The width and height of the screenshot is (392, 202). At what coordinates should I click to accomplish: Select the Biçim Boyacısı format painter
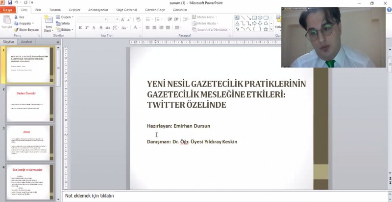point(26,29)
